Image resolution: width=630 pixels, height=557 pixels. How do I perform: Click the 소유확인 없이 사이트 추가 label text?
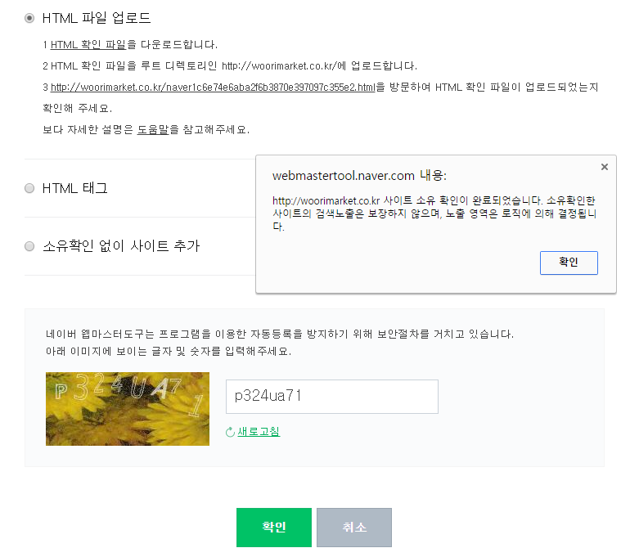tap(121, 245)
